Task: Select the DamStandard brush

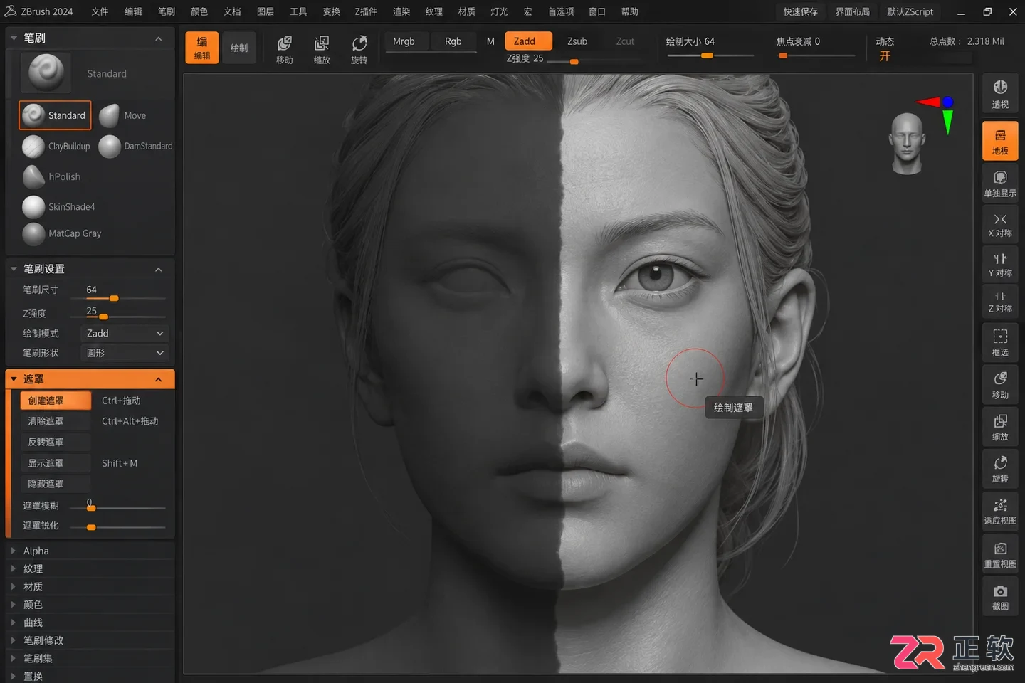Action: point(136,146)
